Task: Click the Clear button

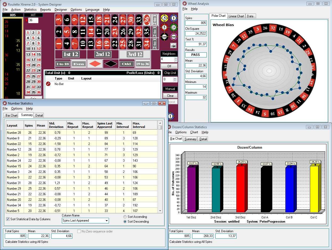Action: (x=170, y=95)
